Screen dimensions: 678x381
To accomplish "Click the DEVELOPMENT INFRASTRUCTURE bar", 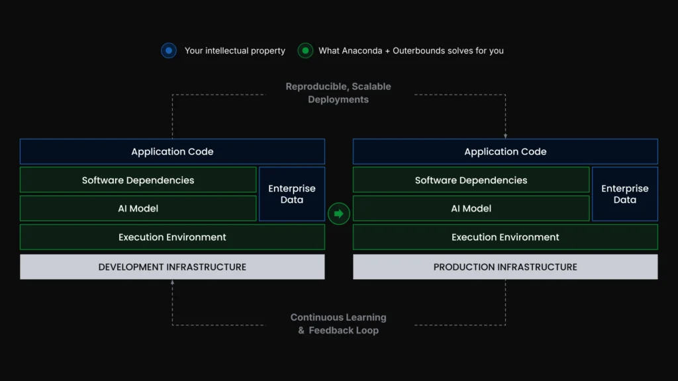I will tap(172, 267).
